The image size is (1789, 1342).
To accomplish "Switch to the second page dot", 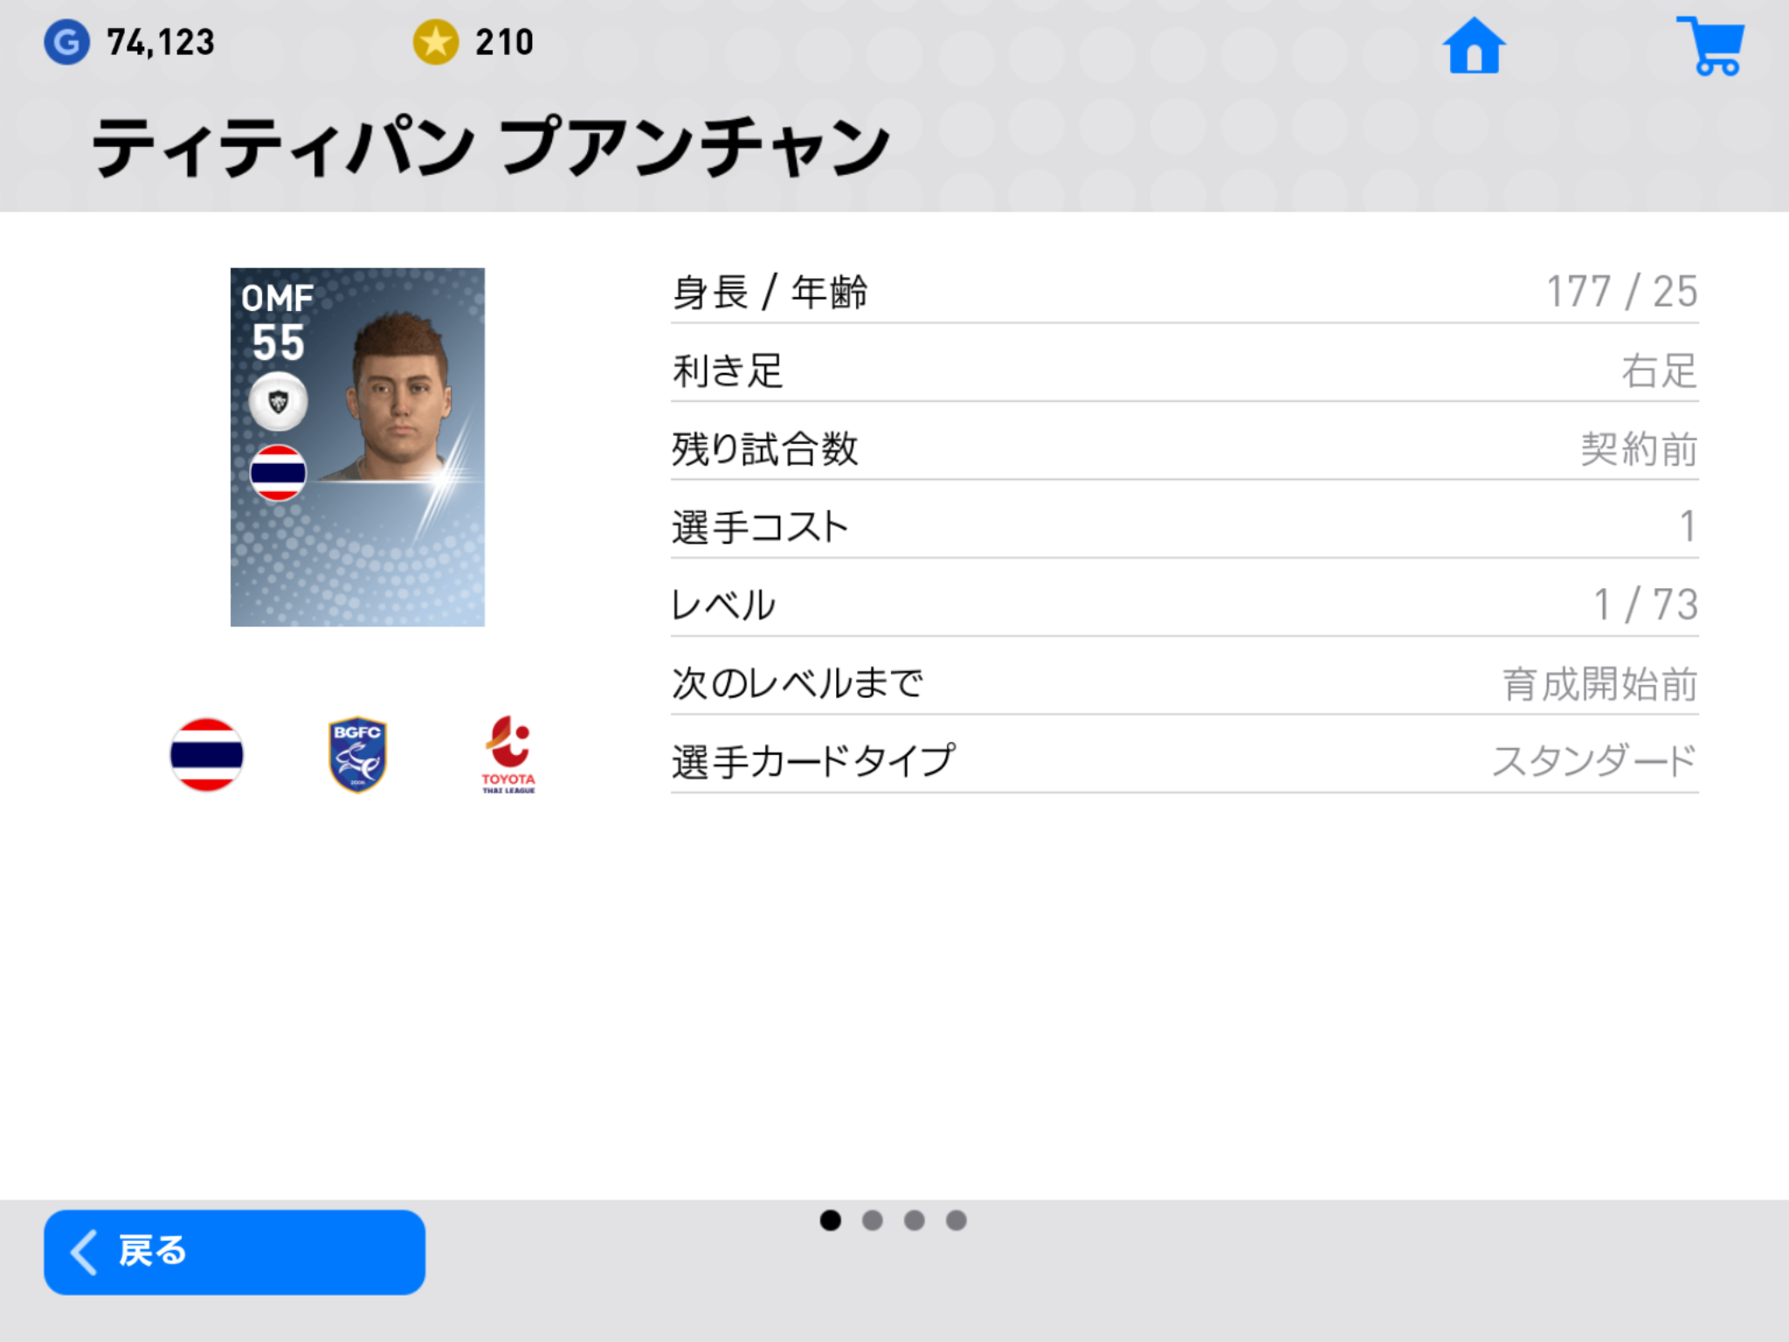I will pyautogui.click(x=873, y=1221).
